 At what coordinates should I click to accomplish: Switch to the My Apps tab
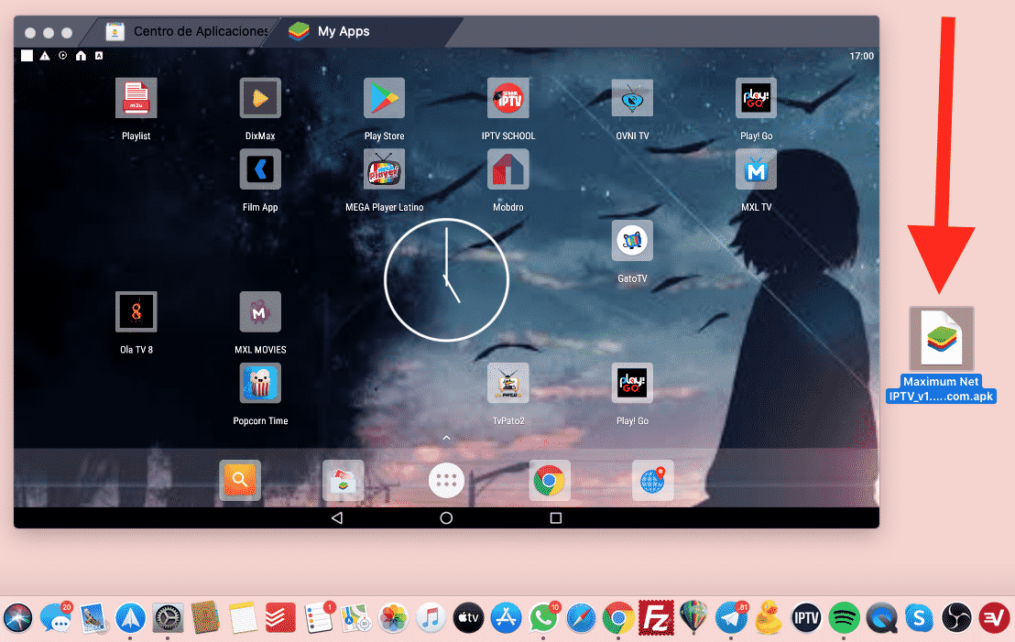339,30
